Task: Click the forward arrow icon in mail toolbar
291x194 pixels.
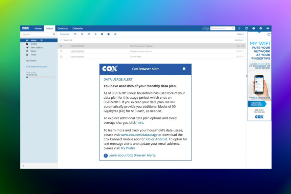Action: click(89, 34)
